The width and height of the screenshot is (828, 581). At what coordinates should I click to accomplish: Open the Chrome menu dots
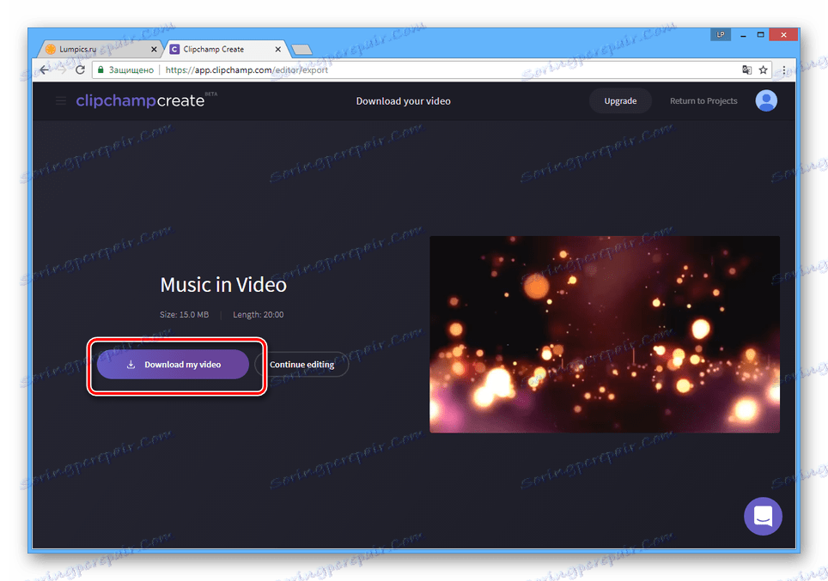[783, 70]
